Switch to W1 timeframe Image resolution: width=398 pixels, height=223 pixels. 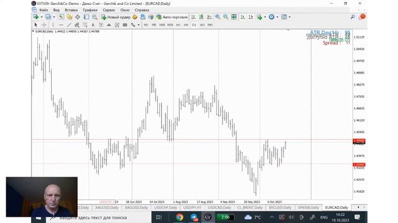click(202, 25)
